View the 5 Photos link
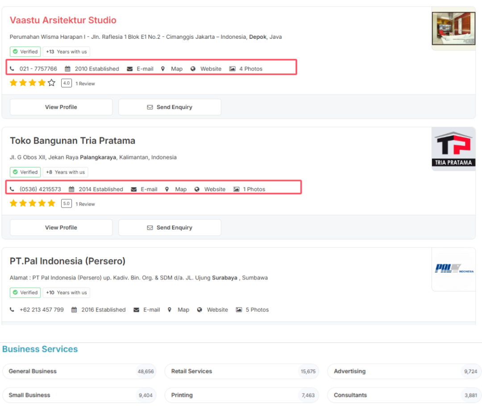482x406 pixels. (258, 310)
